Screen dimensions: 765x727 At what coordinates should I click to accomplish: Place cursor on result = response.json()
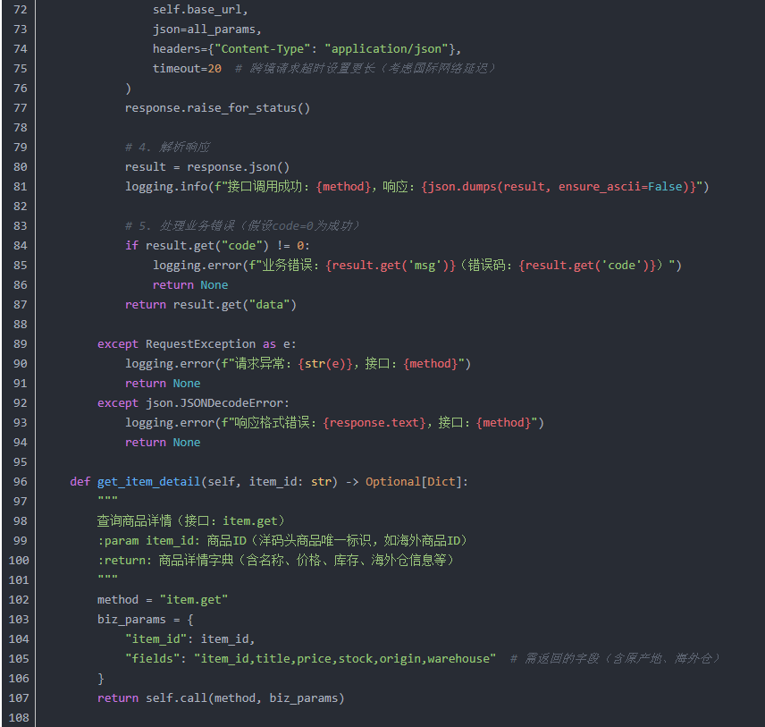point(206,167)
